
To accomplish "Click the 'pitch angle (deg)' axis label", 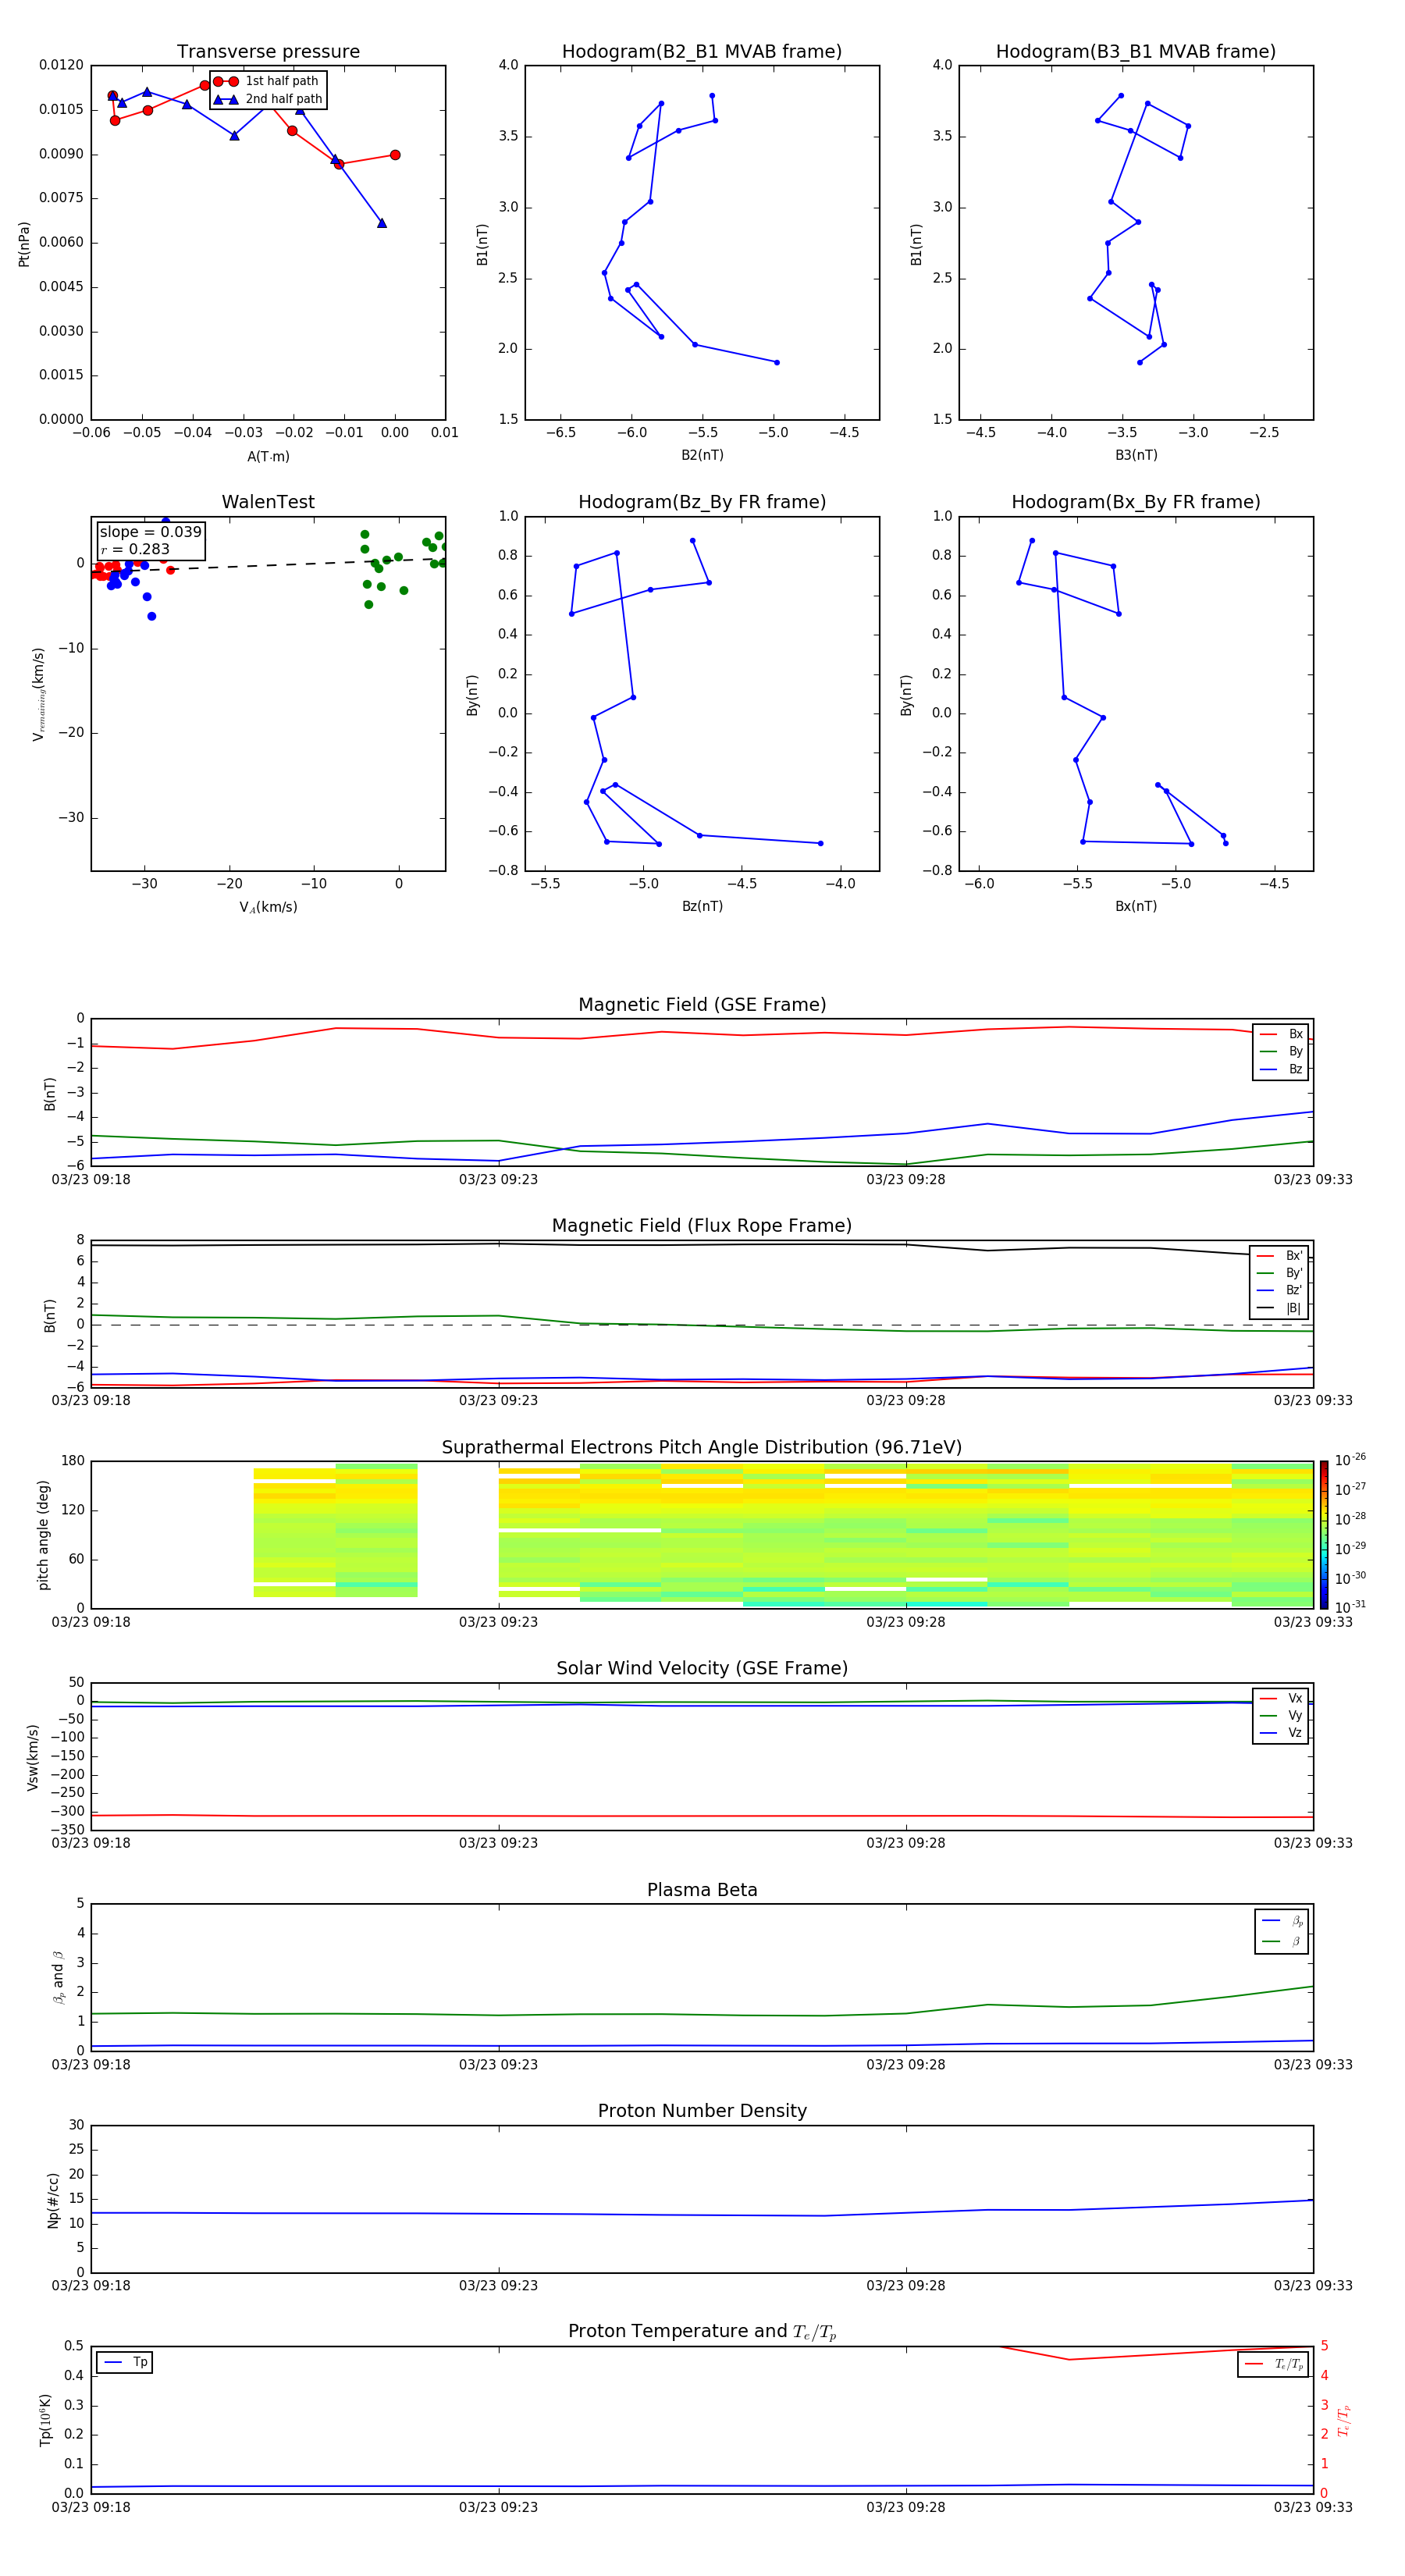I will [x=43, y=1535].
